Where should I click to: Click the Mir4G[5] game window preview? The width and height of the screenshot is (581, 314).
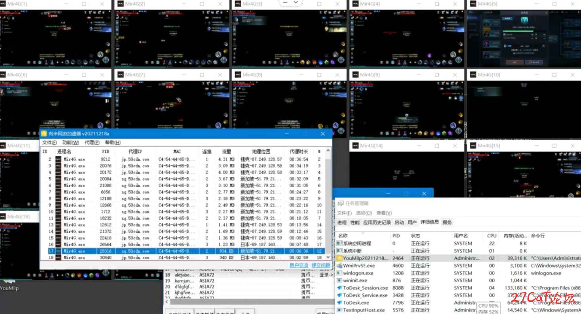pos(524,38)
